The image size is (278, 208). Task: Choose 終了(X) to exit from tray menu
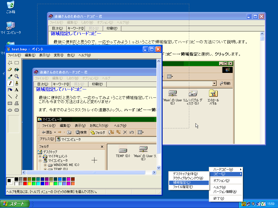click(226, 199)
